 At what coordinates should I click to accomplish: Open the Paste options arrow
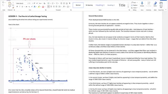coord(9,8)
